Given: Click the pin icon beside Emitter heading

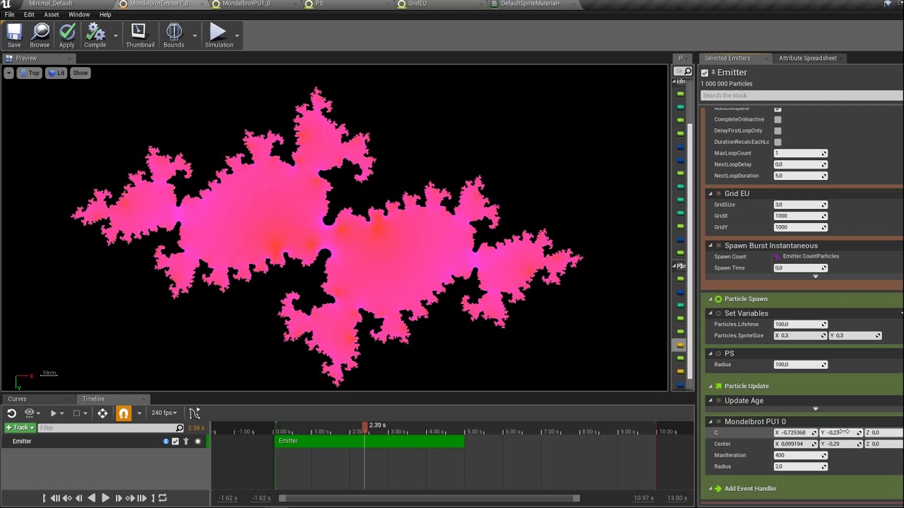Looking at the screenshot, I should coord(713,72).
